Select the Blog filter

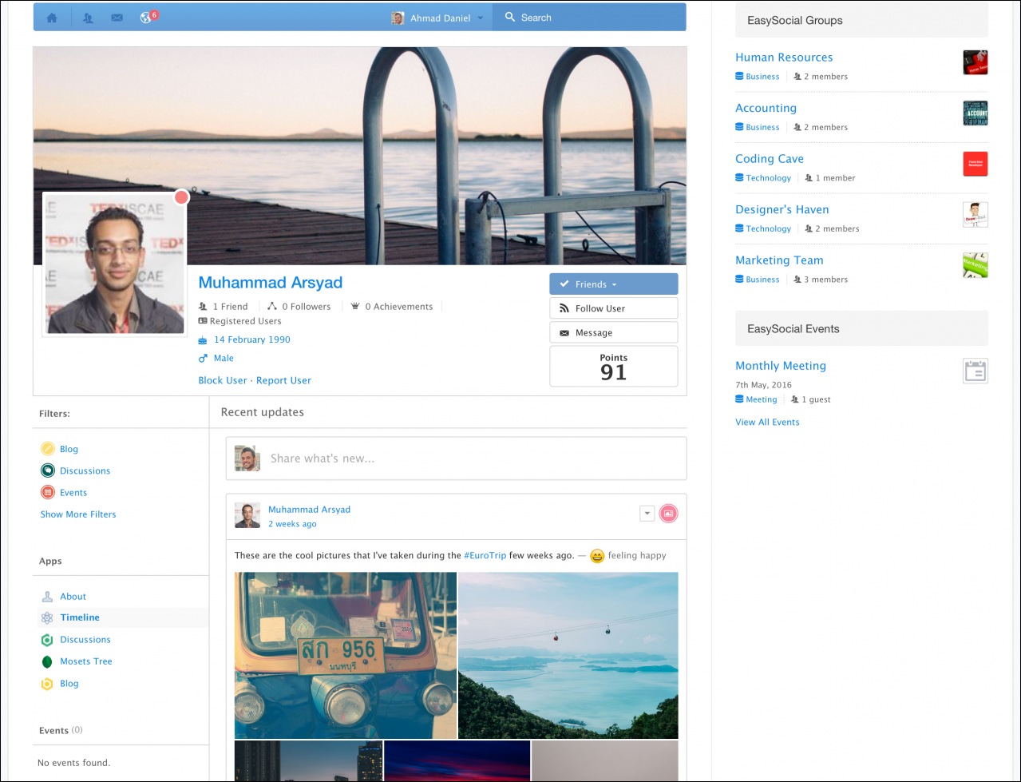coord(69,449)
